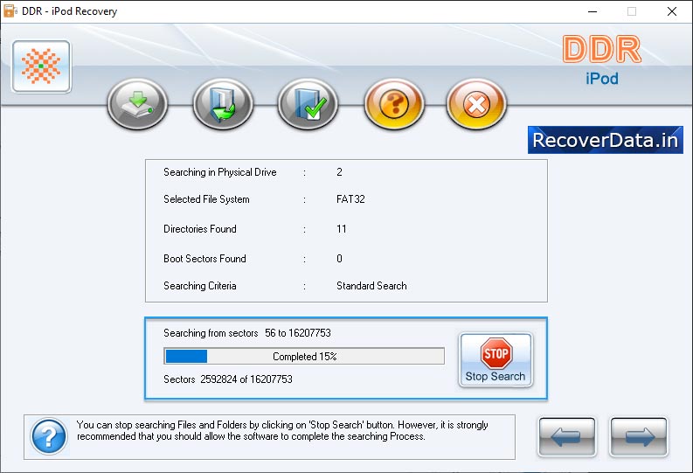Select 'Directories Found' label text
Viewport: 693px width, 473px height.
point(200,229)
